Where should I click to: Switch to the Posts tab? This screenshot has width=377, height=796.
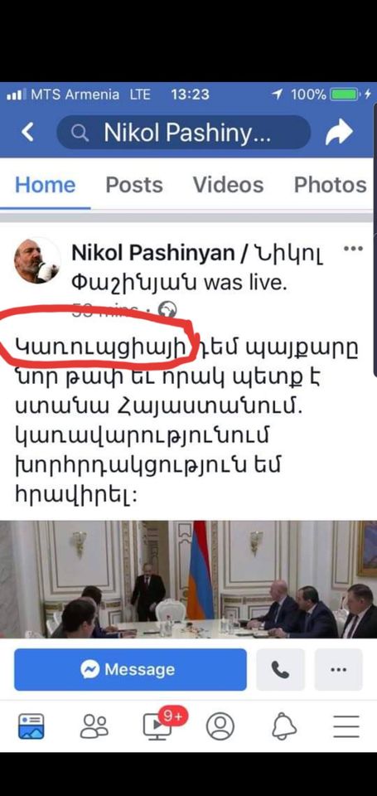pyautogui.click(x=134, y=185)
